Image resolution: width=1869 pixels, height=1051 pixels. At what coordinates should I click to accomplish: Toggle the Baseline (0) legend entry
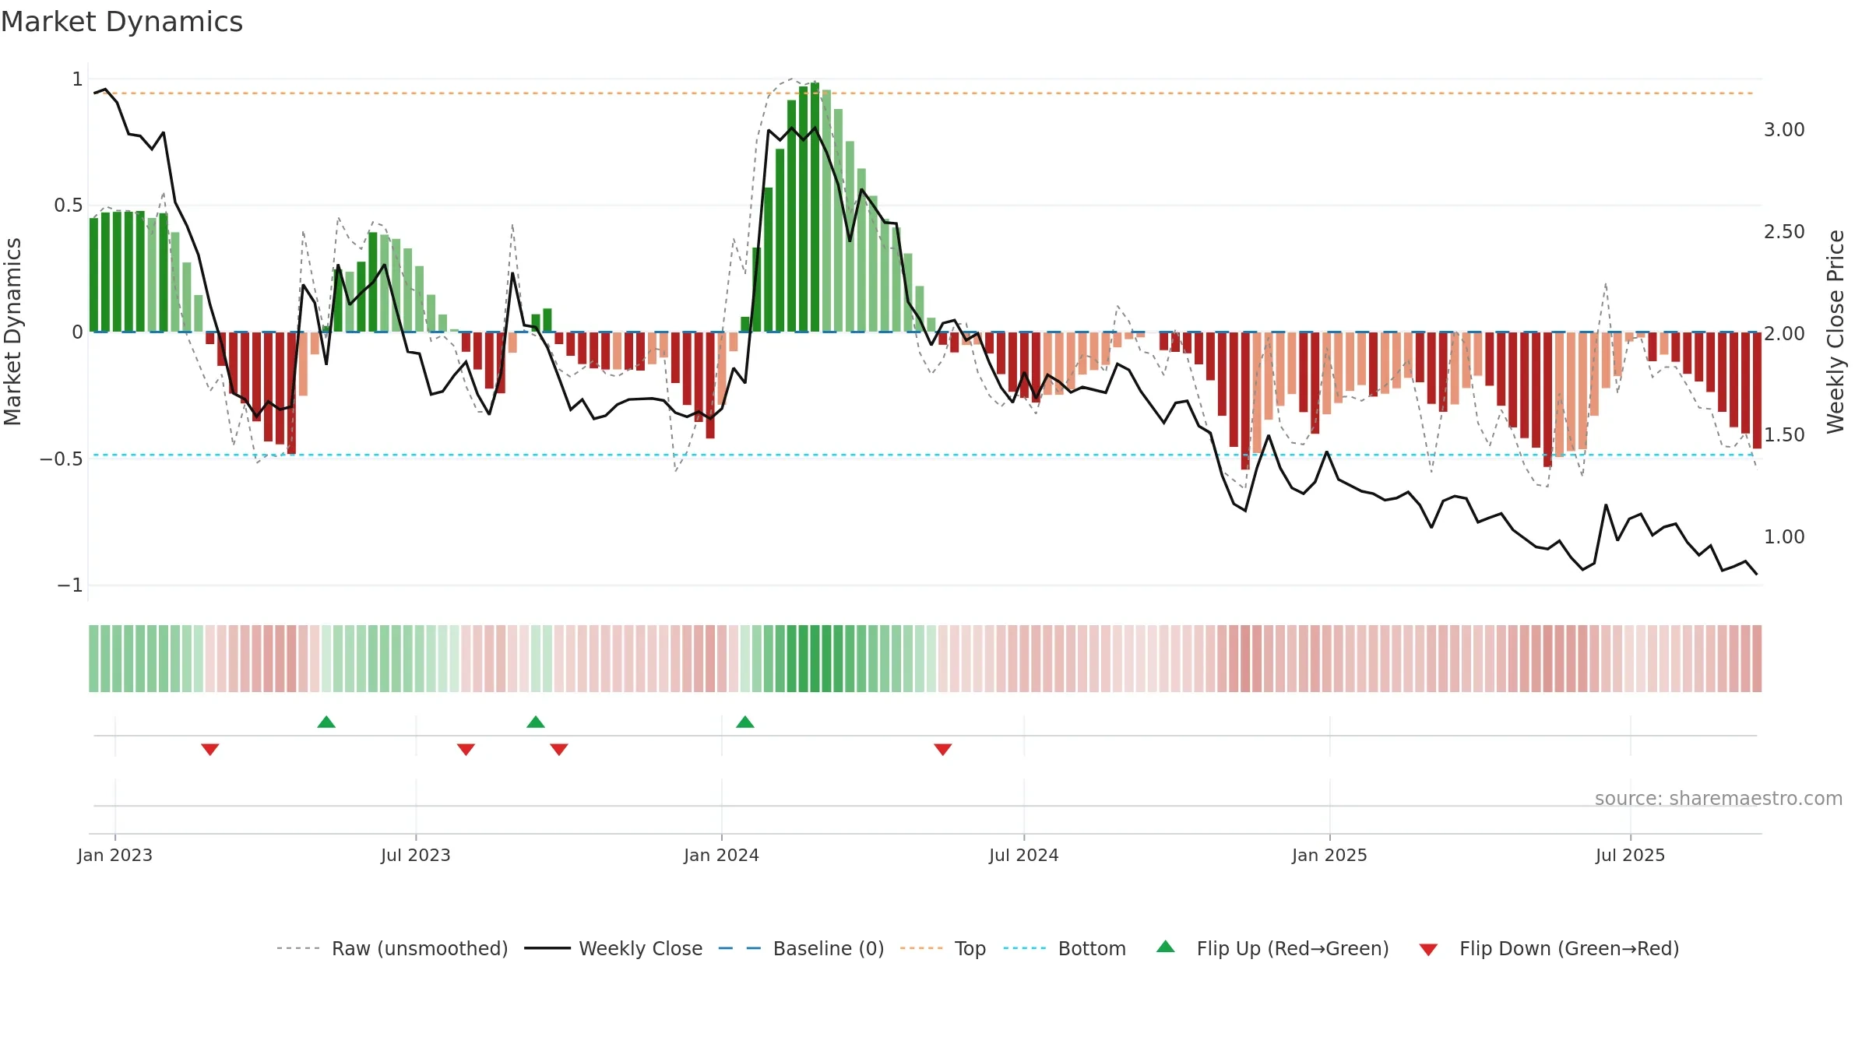(801, 948)
